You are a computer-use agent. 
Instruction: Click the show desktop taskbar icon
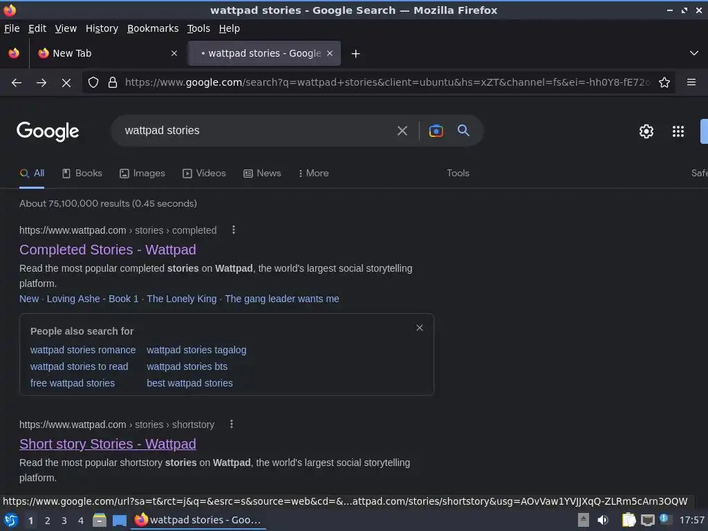pos(119,520)
